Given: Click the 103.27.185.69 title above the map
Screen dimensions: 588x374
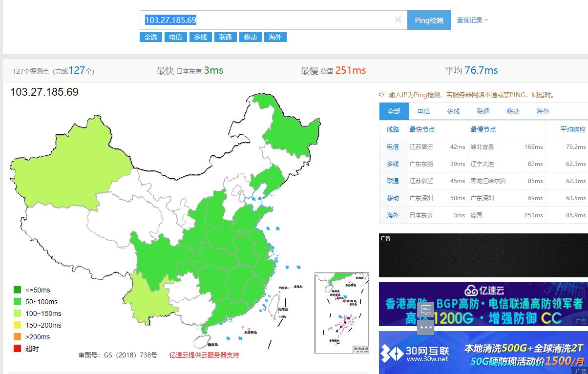Looking at the screenshot, I should pos(44,92).
